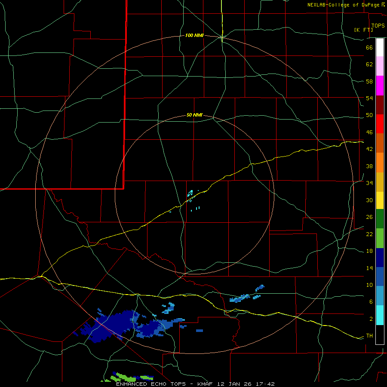Click the dark orange 42-46 kft swatch
This screenshot has height=387, width=387.
coord(380,143)
